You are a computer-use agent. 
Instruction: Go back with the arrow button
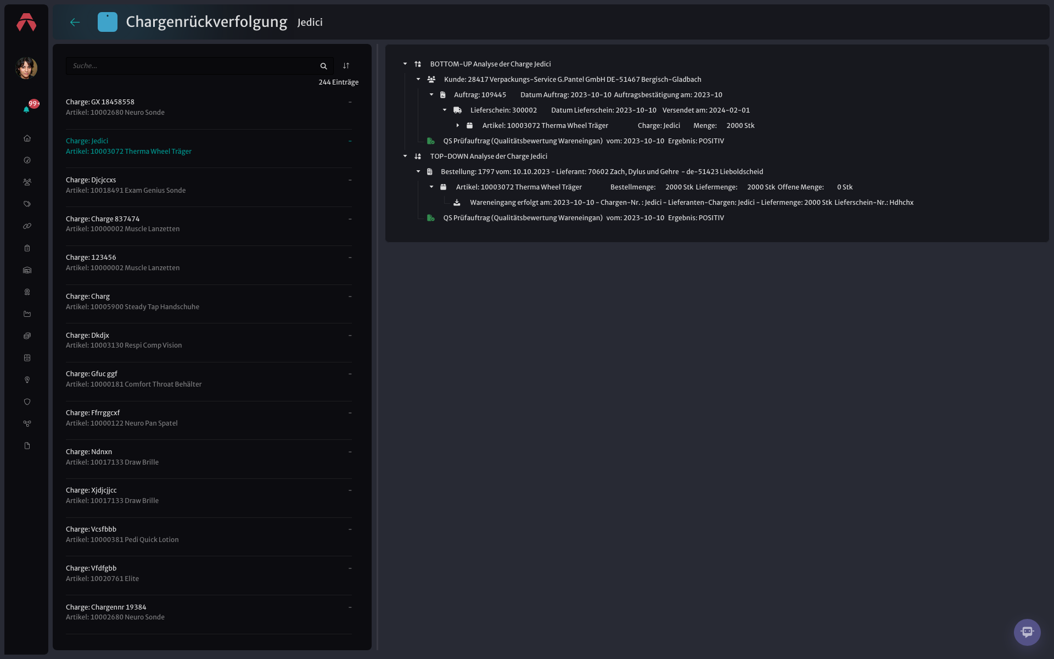pyautogui.click(x=75, y=23)
